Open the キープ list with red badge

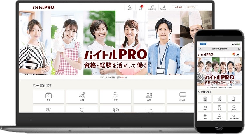tap(141, 7)
